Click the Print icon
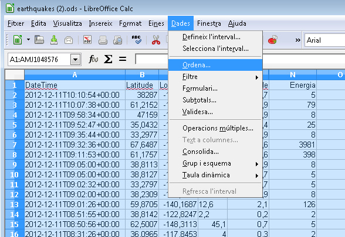 (103, 40)
